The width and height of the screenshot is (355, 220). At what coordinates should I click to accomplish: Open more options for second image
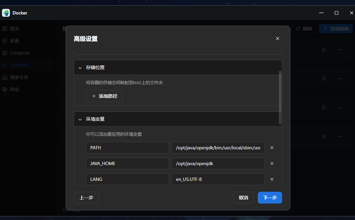(340, 79)
